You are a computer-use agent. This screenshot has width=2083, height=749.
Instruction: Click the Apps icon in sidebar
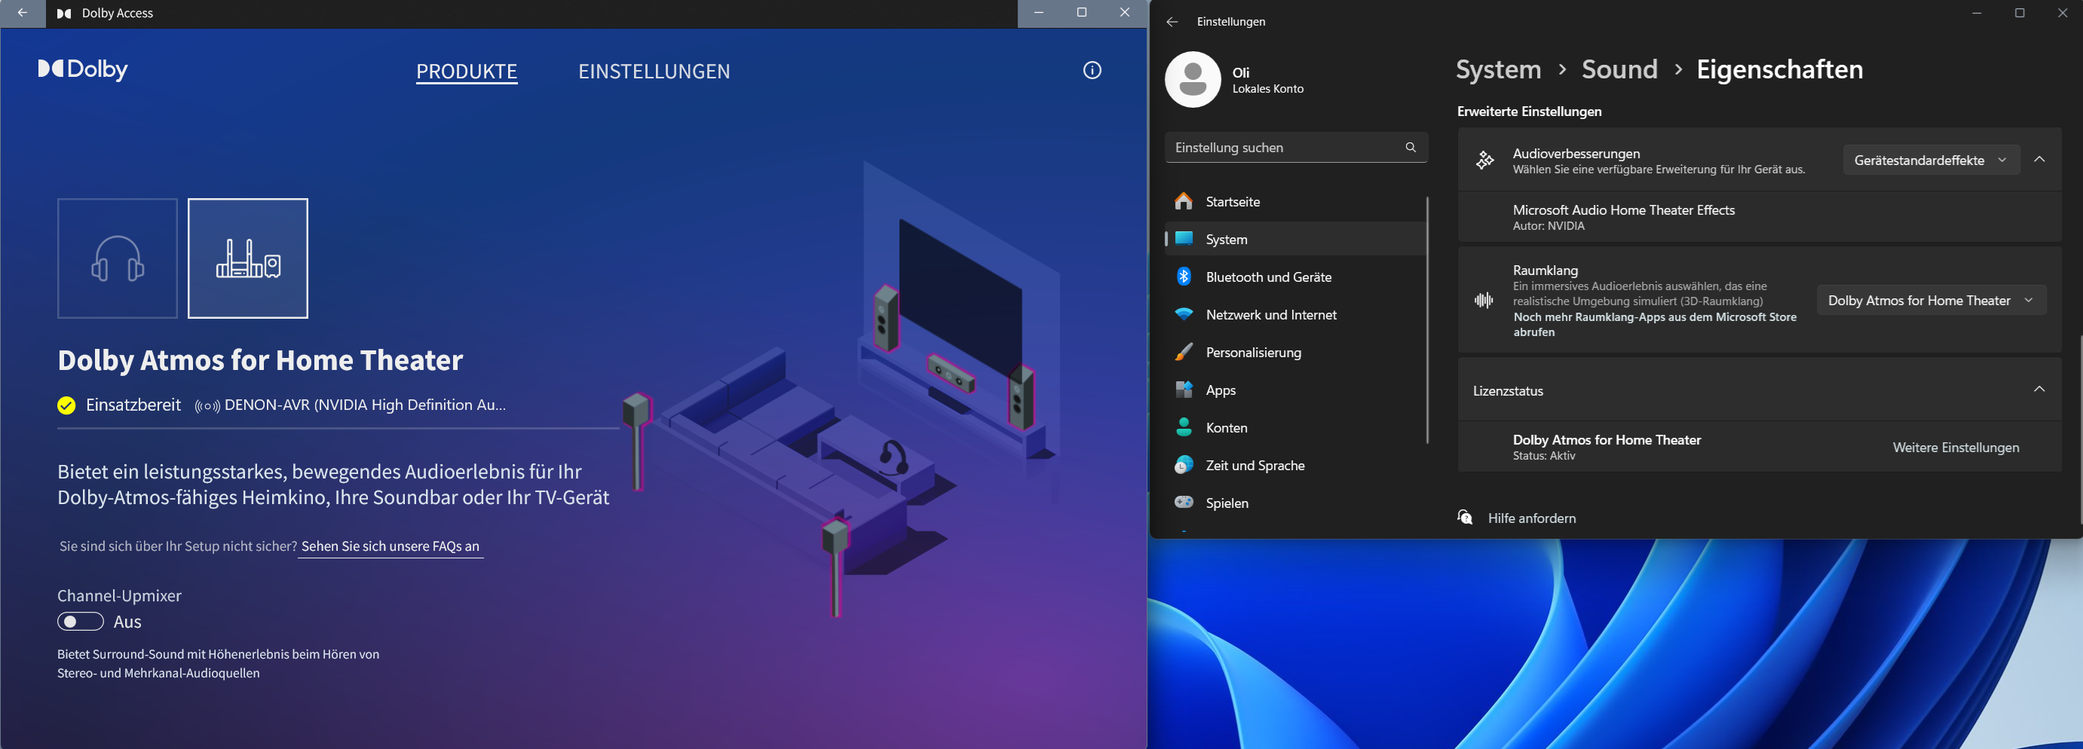tap(1184, 390)
